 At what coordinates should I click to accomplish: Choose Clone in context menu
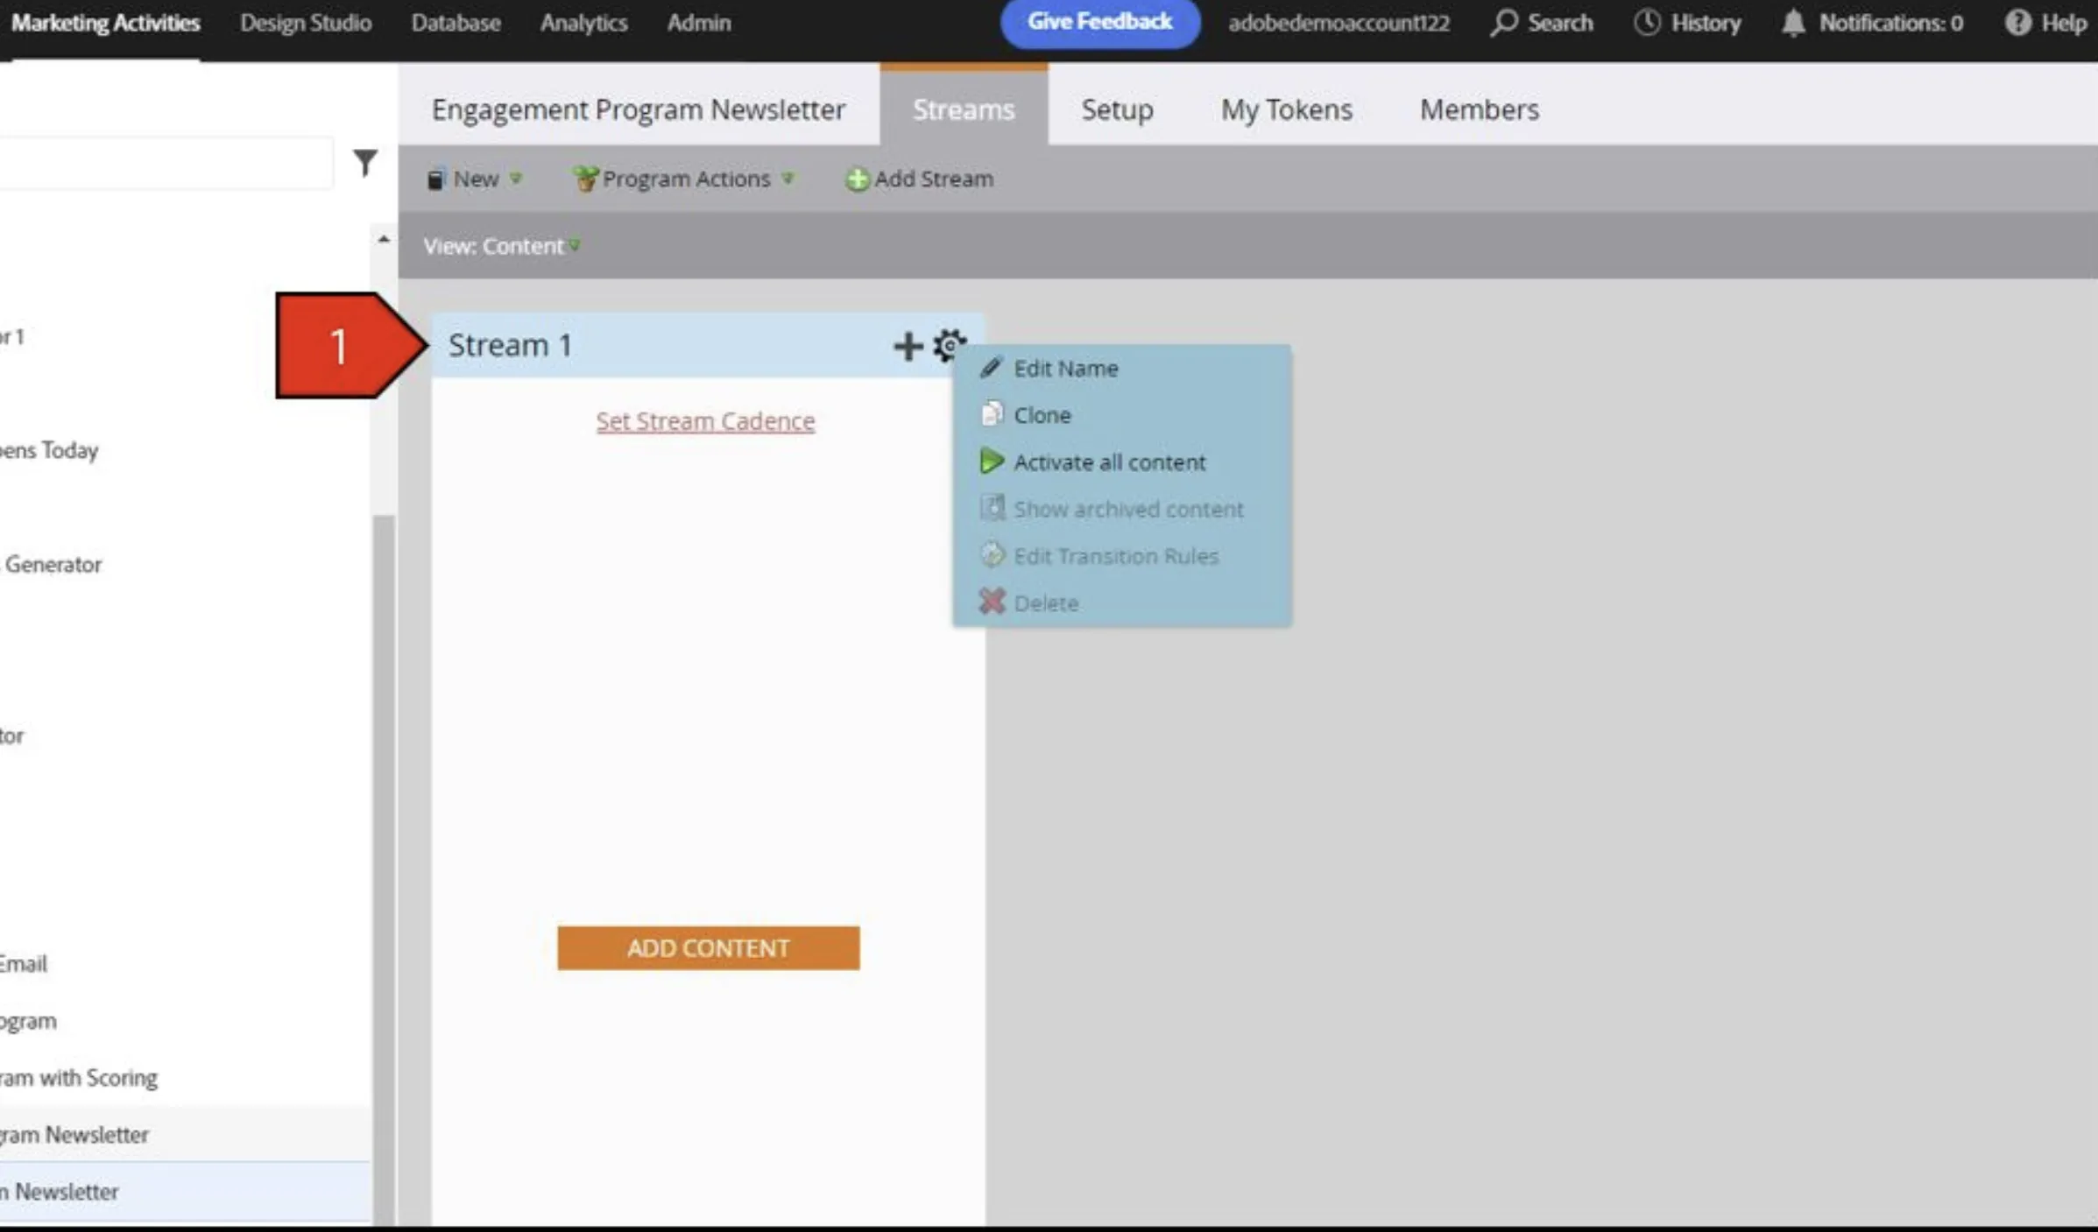click(1122, 414)
